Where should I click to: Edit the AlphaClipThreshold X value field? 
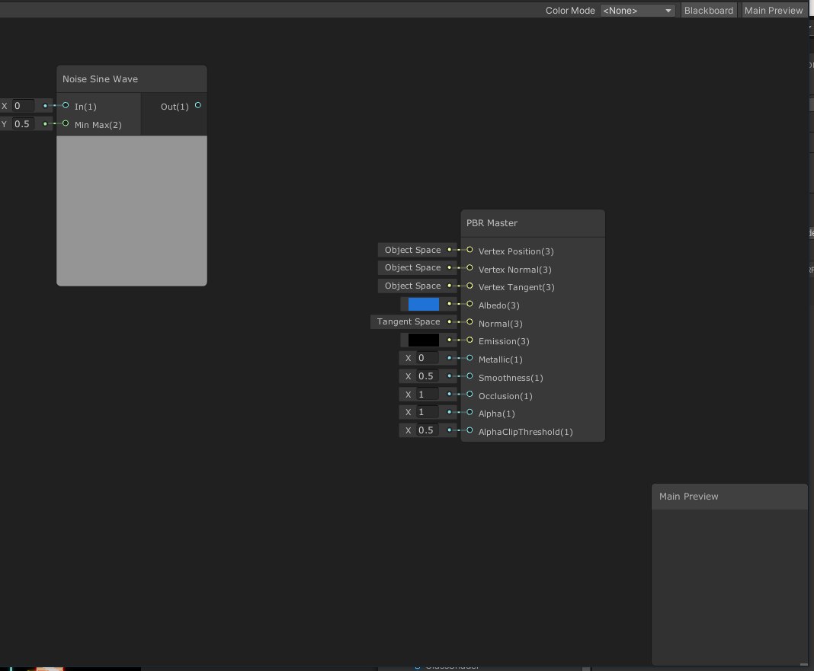428,430
